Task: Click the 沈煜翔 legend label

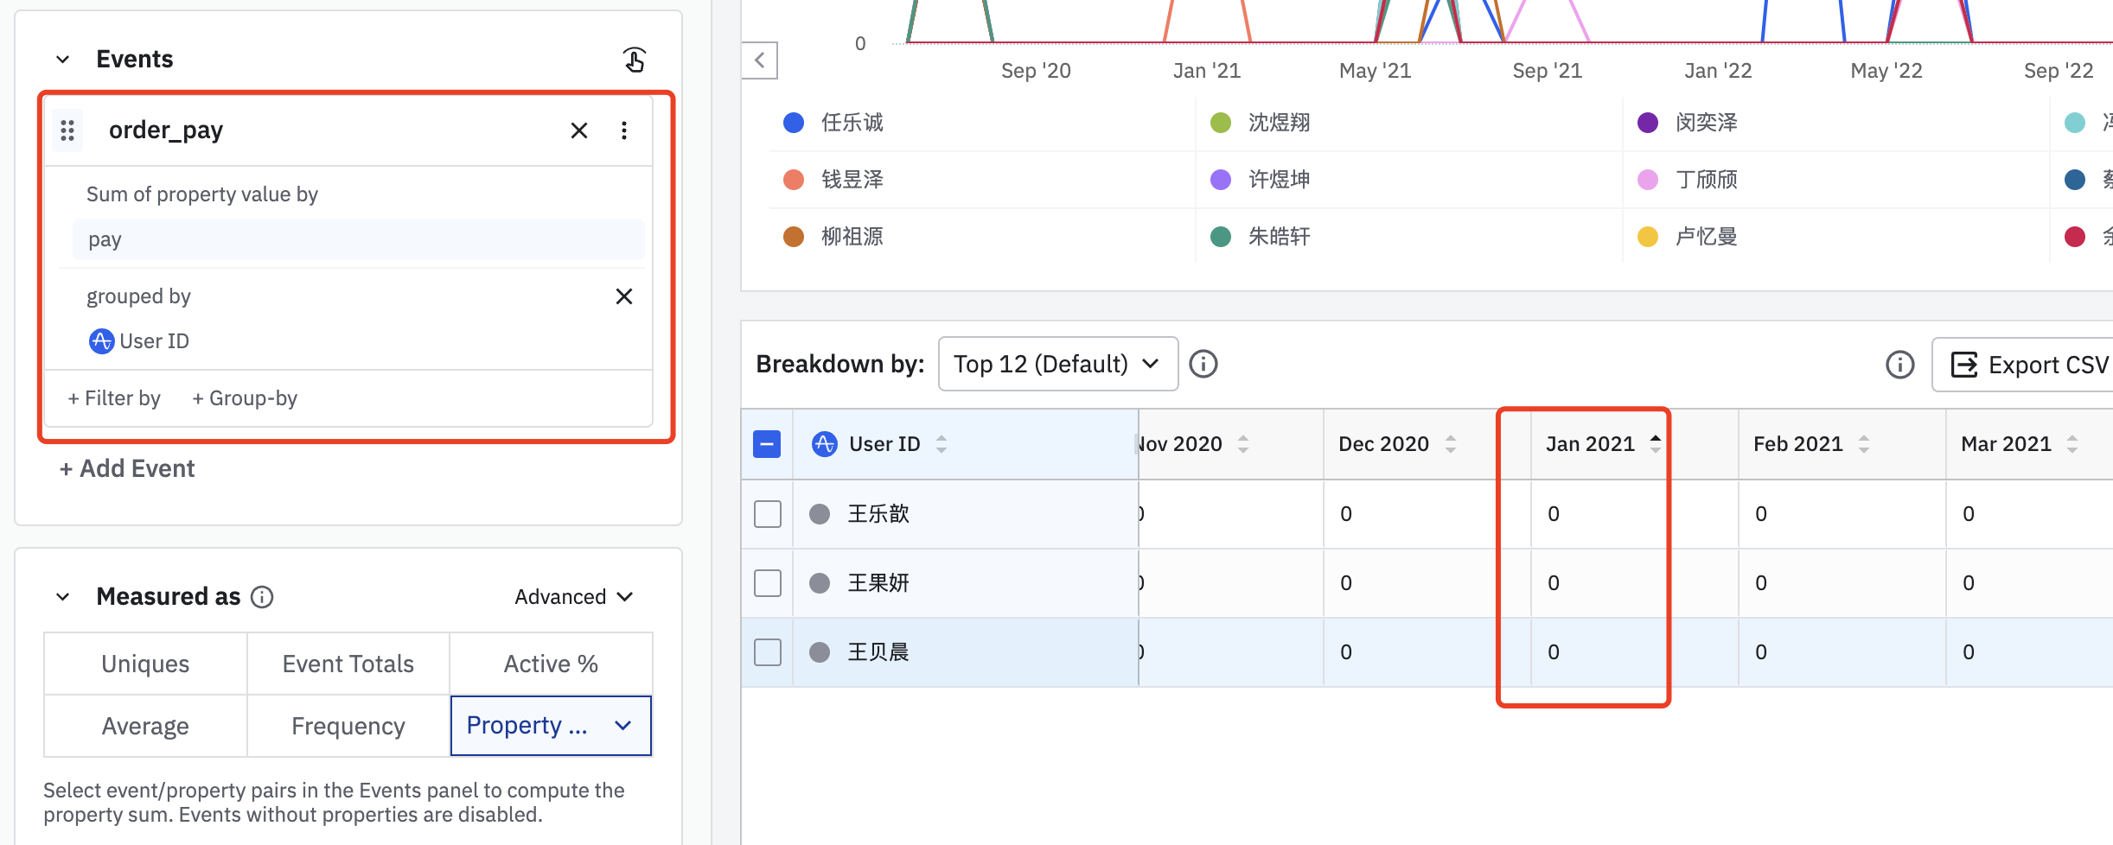Action: (1280, 123)
